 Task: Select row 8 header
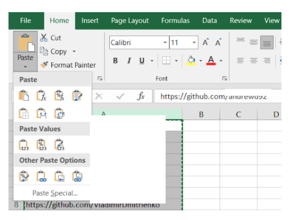click(x=16, y=204)
